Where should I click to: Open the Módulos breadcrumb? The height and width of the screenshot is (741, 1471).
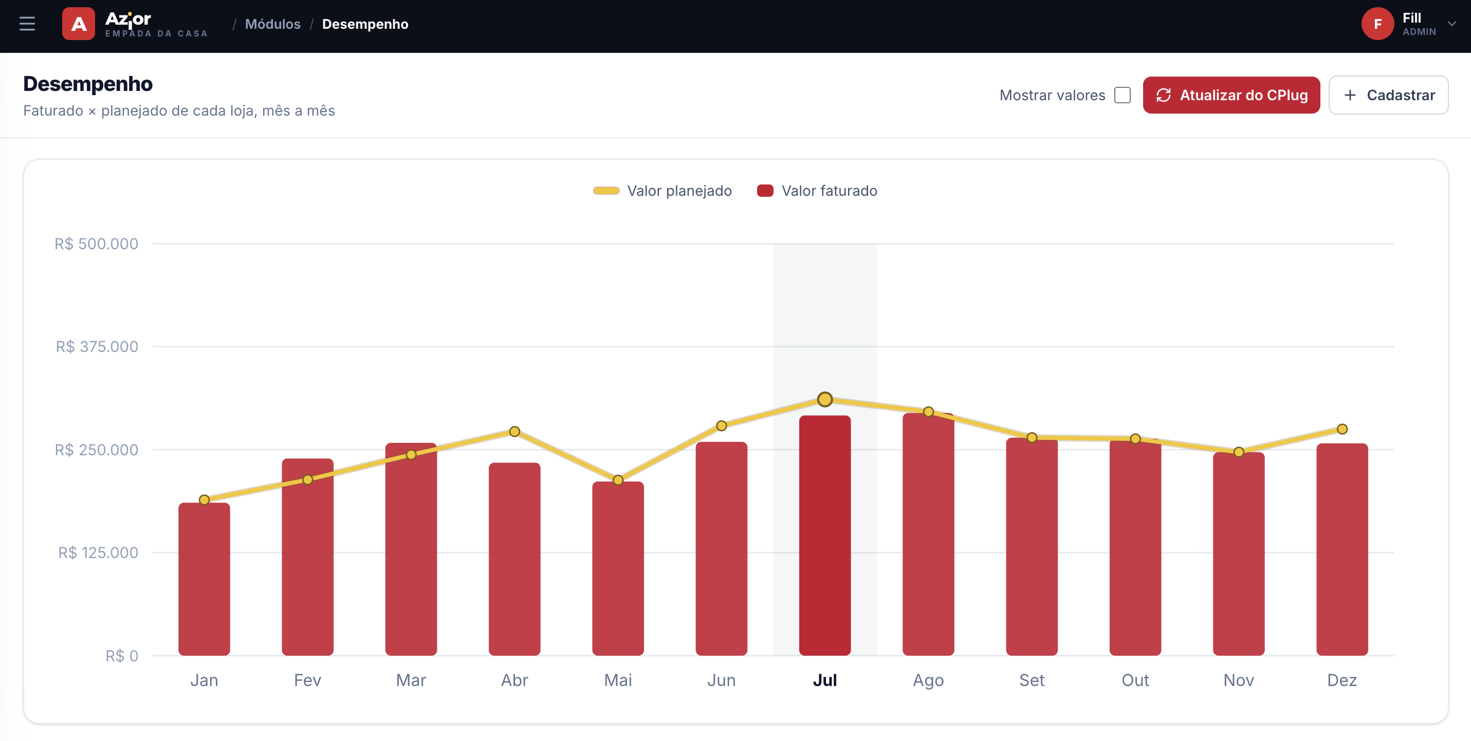272,24
